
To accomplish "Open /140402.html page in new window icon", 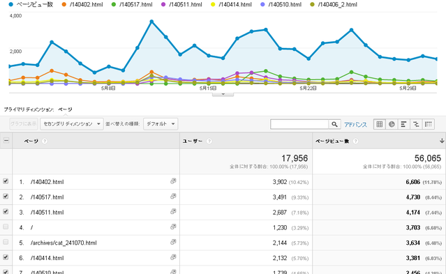I will (x=173, y=181).
